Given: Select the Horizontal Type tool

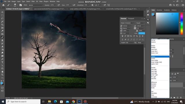Looking at the screenshot, I should [2, 62].
